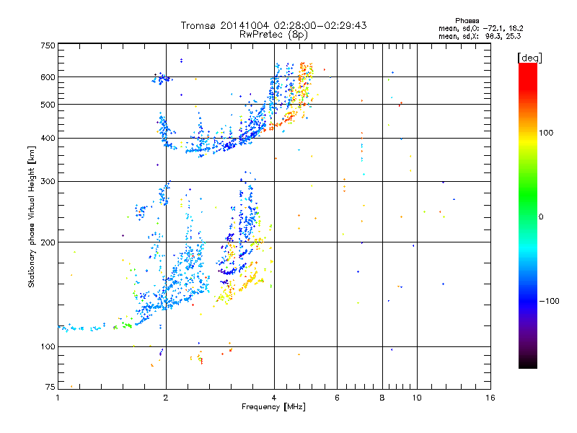577x433 pixels.
Task: Click the mean, sd,X: 98.3, 25.3 line
Action: pos(480,36)
